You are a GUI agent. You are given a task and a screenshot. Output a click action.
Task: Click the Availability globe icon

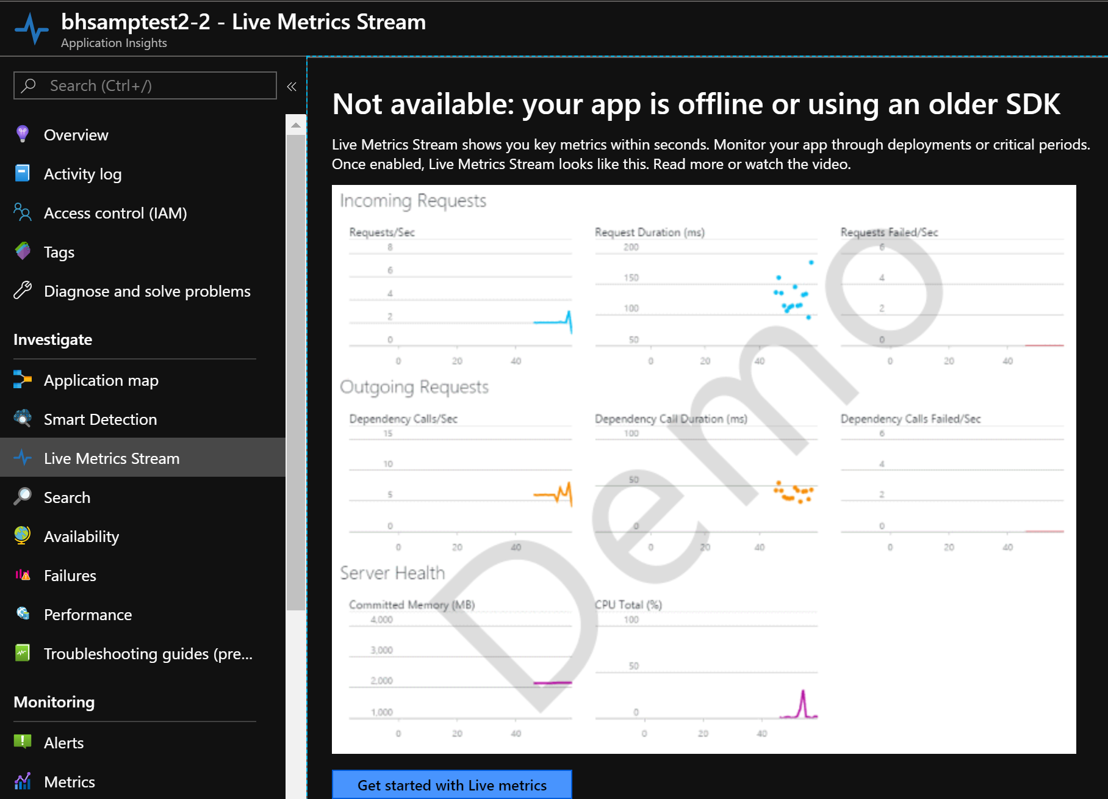point(23,536)
